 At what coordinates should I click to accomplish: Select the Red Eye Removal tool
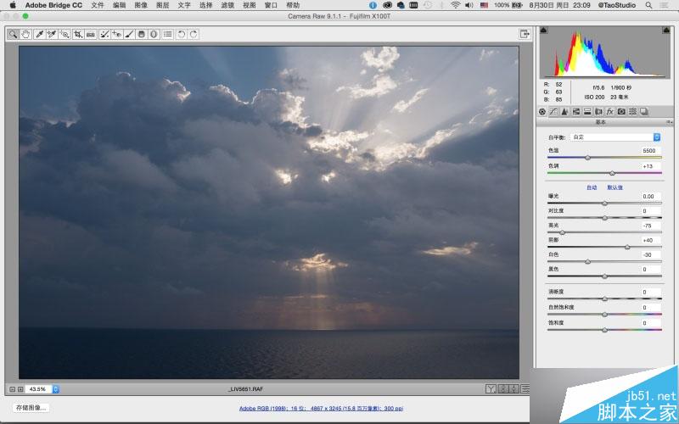click(x=116, y=34)
